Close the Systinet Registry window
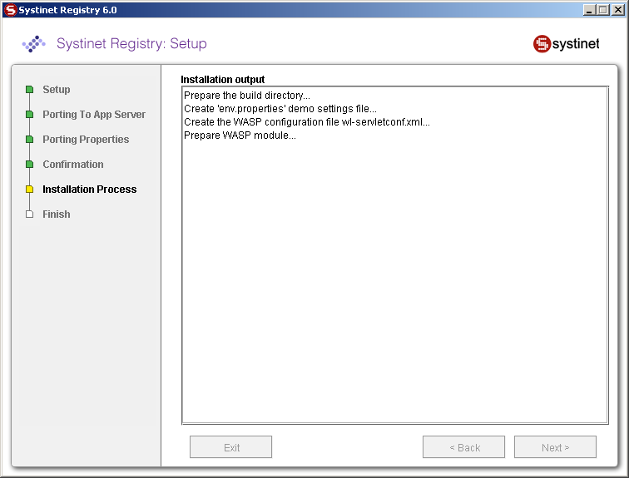This screenshot has width=629, height=478. click(x=617, y=10)
